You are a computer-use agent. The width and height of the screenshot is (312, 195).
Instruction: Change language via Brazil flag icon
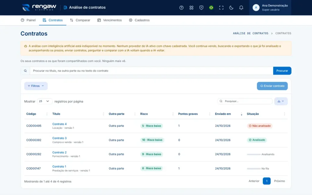211,8
